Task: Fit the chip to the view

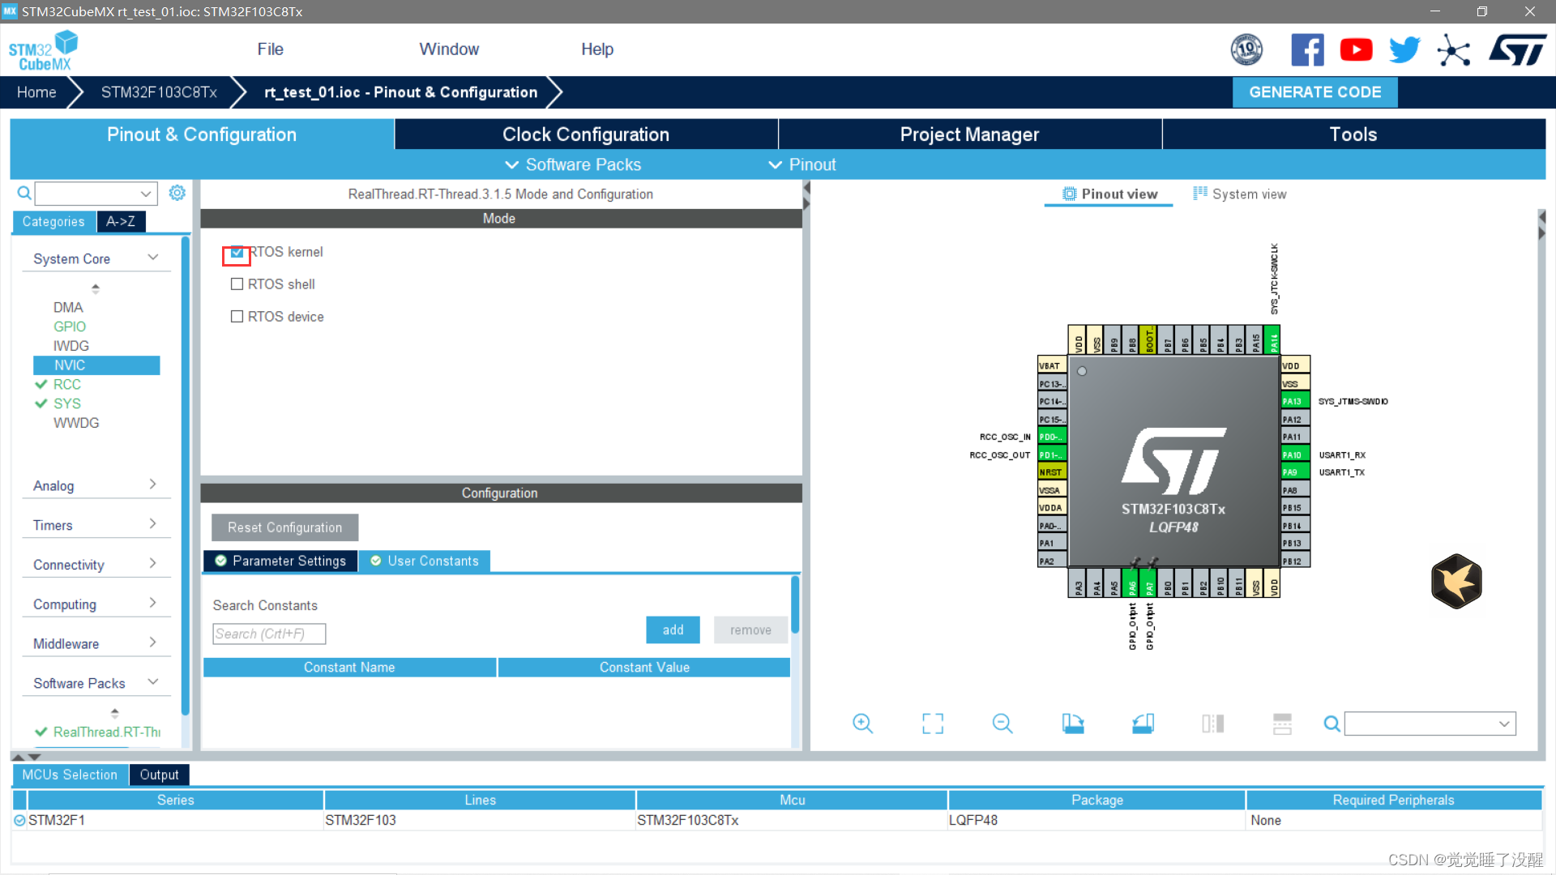Action: (933, 723)
